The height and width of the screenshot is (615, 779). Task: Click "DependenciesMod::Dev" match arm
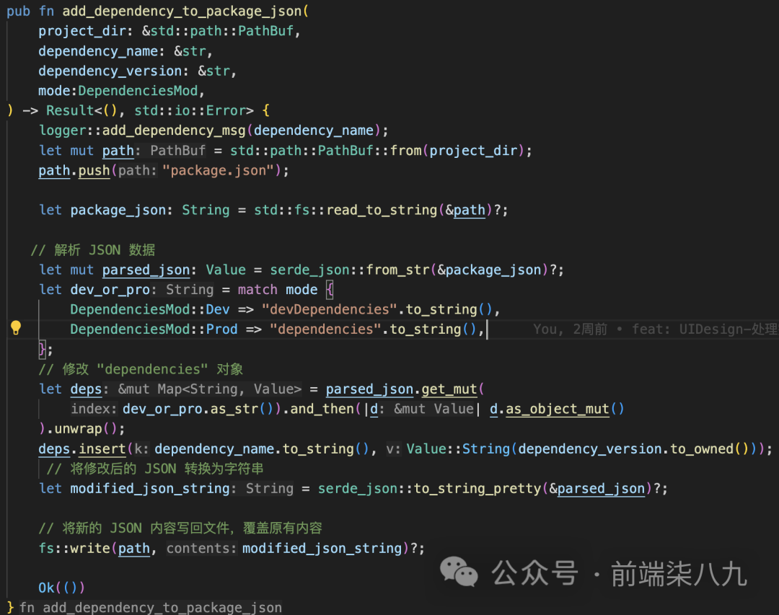click(x=150, y=309)
